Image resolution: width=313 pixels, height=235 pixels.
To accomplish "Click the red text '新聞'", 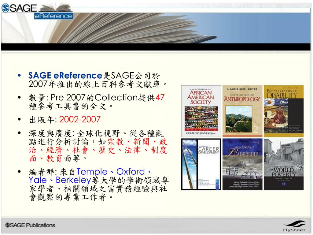I will [141, 142].
